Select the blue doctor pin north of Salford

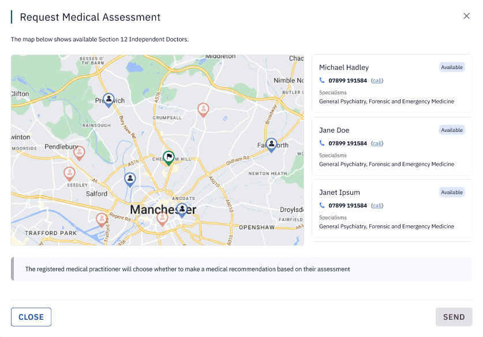click(x=130, y=180)
